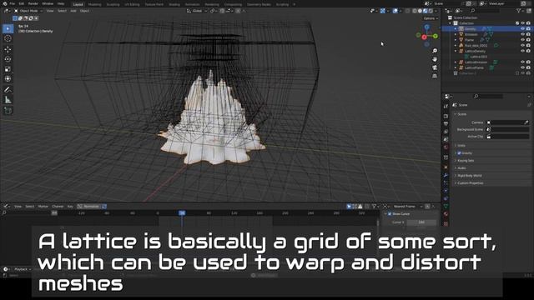Image resolution: width=534 pixels, height=300 pixels.
Task: Open the timeline Marker menu
Action: (x=43, y=207)
